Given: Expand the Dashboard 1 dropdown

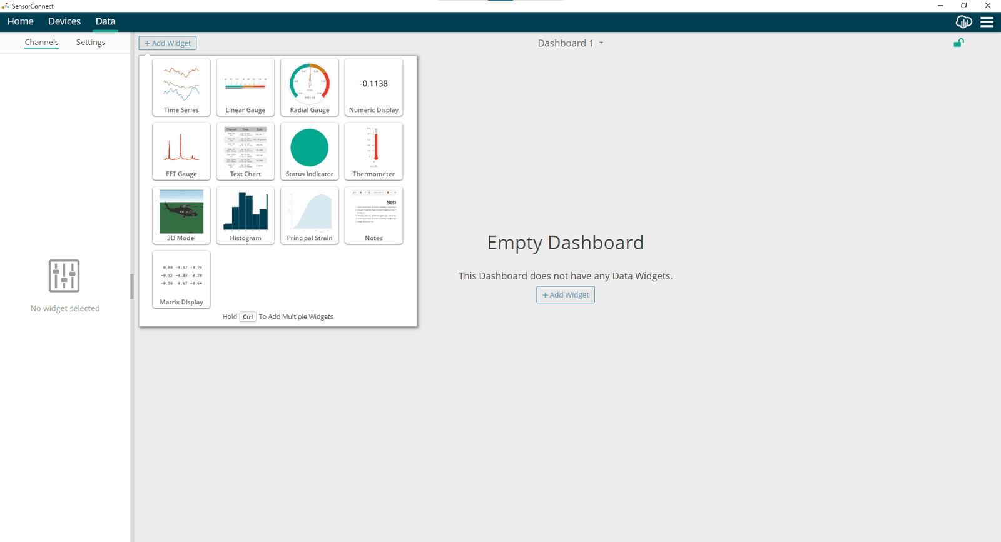Looking at the screenshot, I should (x=571, y=43).
